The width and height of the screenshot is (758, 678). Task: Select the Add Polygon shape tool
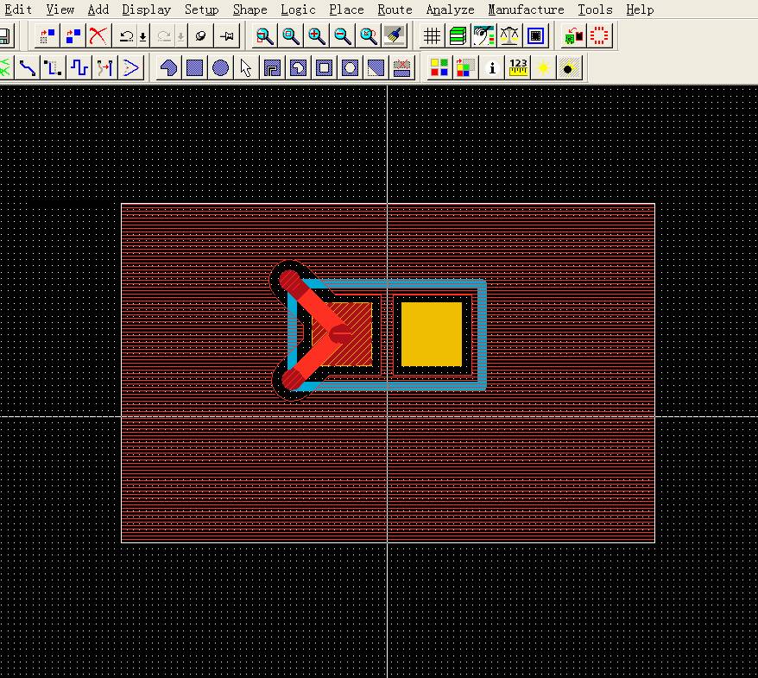(x=168, y=67)
